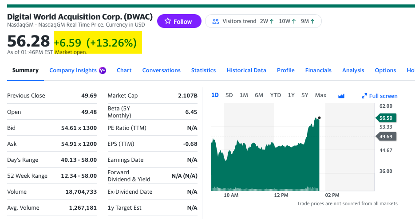The height and width of the screenshot is (219, 415).
Task: Click the +6.59 (+13.26%) price change
Action: 95,43
